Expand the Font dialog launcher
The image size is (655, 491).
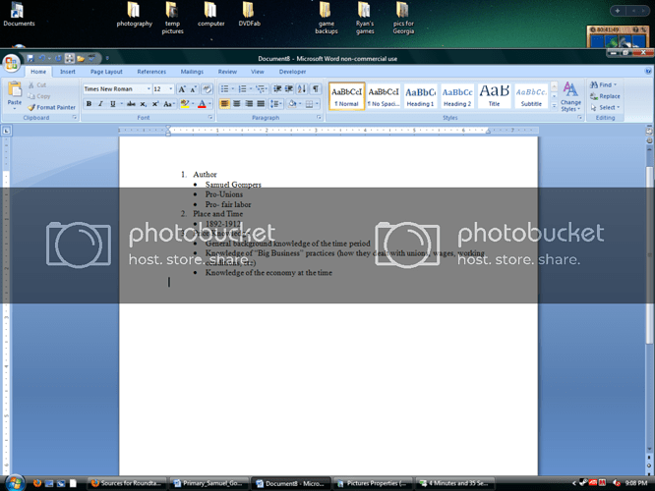pos(210,118)
